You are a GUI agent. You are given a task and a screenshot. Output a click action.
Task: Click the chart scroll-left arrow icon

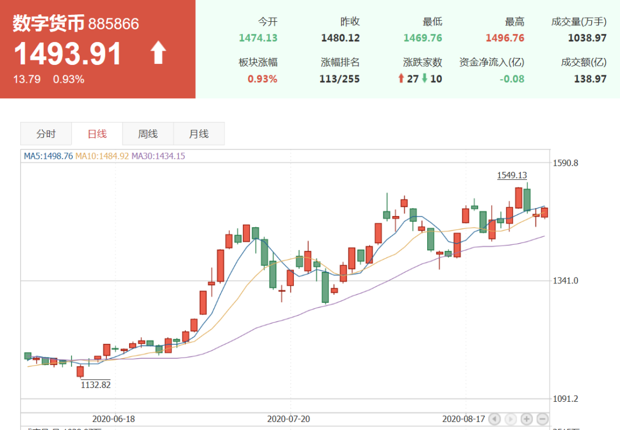coord(494,419)
